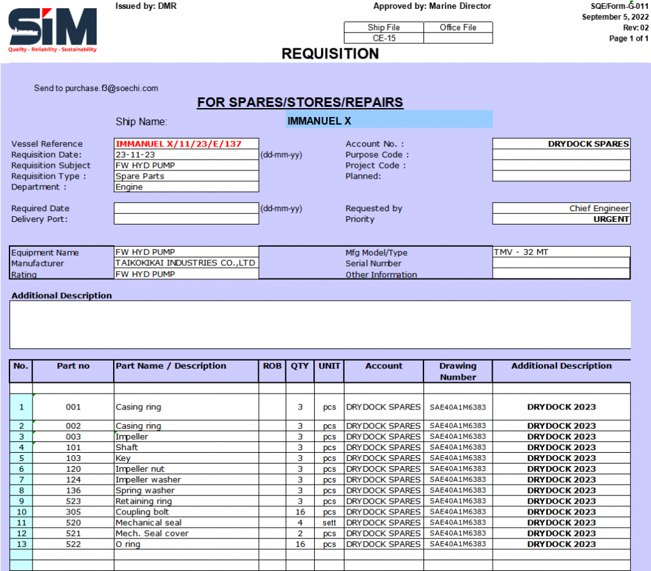651x571 pixels.
Task: Click the empty Required Date field
Action: [x=186, y=208]
